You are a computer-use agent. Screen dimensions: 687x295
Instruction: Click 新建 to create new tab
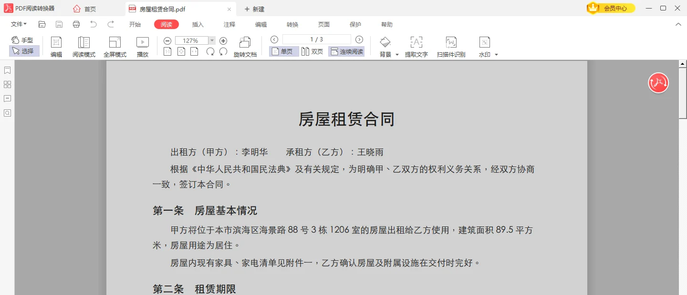254,9
